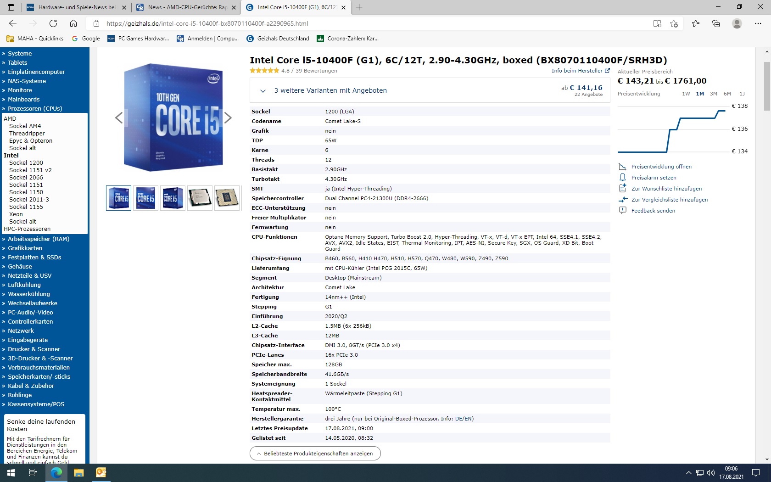Screen dimensions: 771x482
Task: Show the next product image arrow
Action: click(228, 118)
